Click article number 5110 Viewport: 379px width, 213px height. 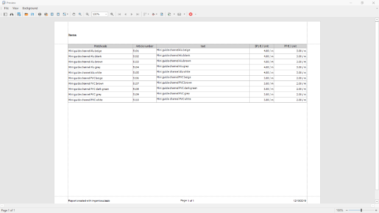pyautogui.click(x=136, y=100)
